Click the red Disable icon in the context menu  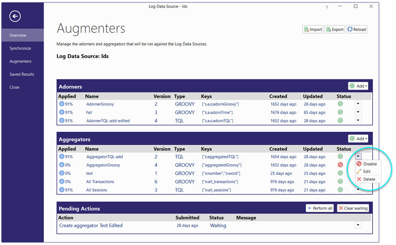pos(360,164)
